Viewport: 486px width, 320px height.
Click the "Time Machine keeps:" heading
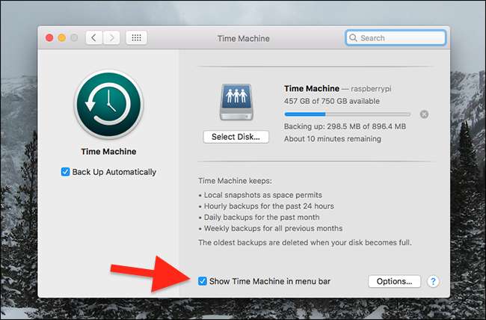[x=235, y=181]
